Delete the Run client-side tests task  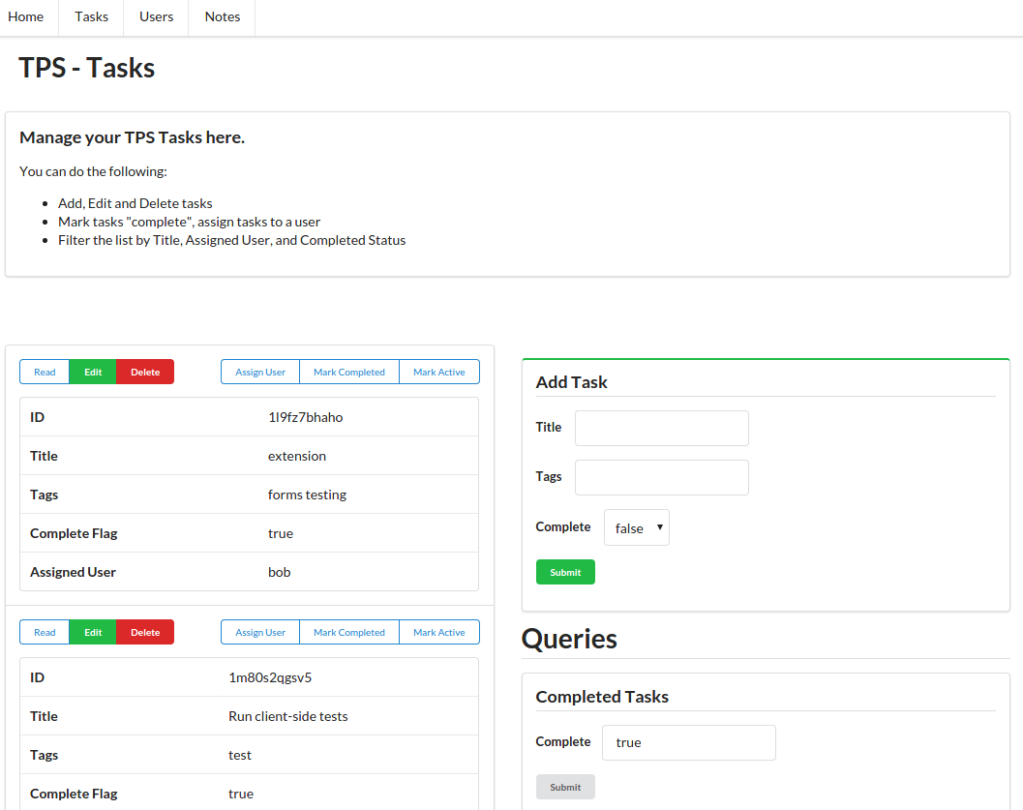(145, 632)
